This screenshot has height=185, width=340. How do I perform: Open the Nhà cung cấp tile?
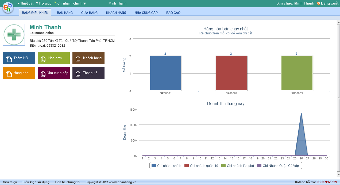click(53, 73)
